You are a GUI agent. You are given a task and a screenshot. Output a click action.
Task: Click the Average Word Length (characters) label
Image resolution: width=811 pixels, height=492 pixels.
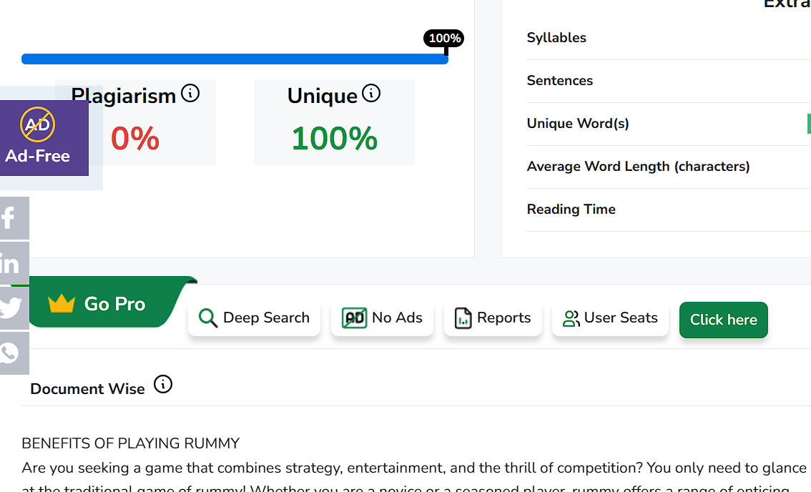click(638, 167)
